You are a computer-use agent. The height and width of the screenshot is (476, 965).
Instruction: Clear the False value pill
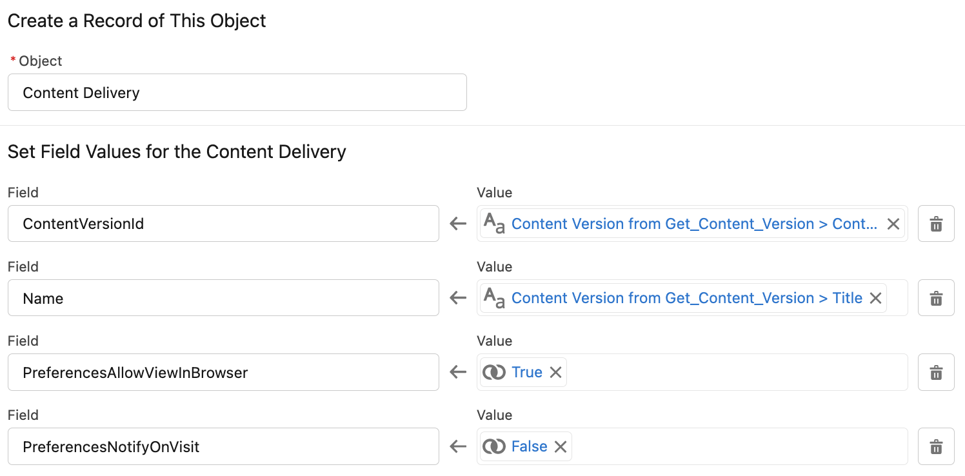(x=561, y=446)
